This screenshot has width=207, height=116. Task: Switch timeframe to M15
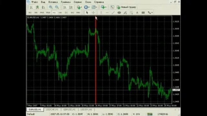[42, 13]
